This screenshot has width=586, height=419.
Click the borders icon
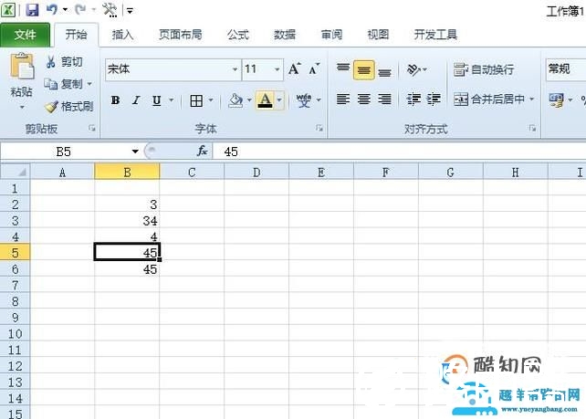196,100
